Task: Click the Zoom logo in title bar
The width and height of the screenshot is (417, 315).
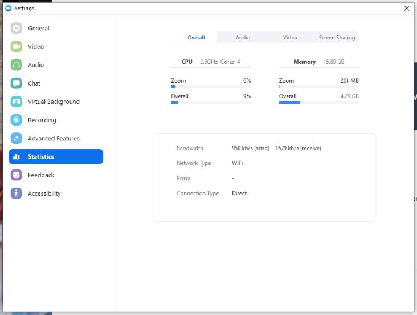Action: [x=8, y=8]
